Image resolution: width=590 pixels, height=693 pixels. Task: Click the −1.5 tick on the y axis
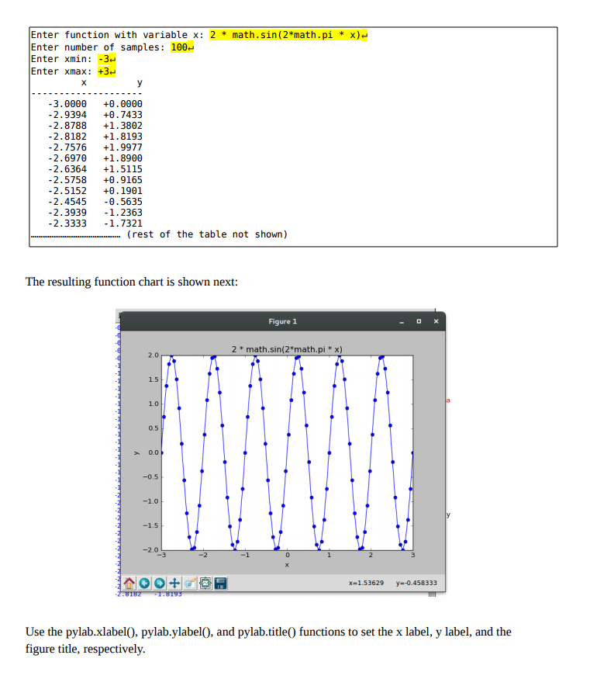click(150, 525)
